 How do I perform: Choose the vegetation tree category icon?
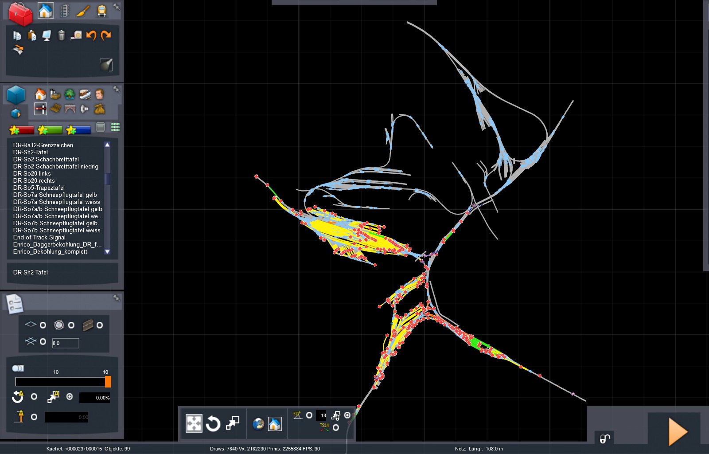click(x=70, y=94)
